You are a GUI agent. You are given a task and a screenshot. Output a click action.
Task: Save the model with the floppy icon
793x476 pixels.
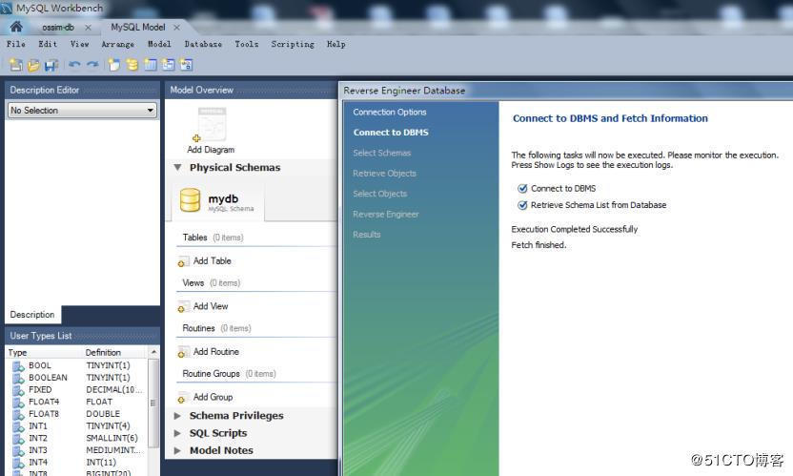coord(51,65)
